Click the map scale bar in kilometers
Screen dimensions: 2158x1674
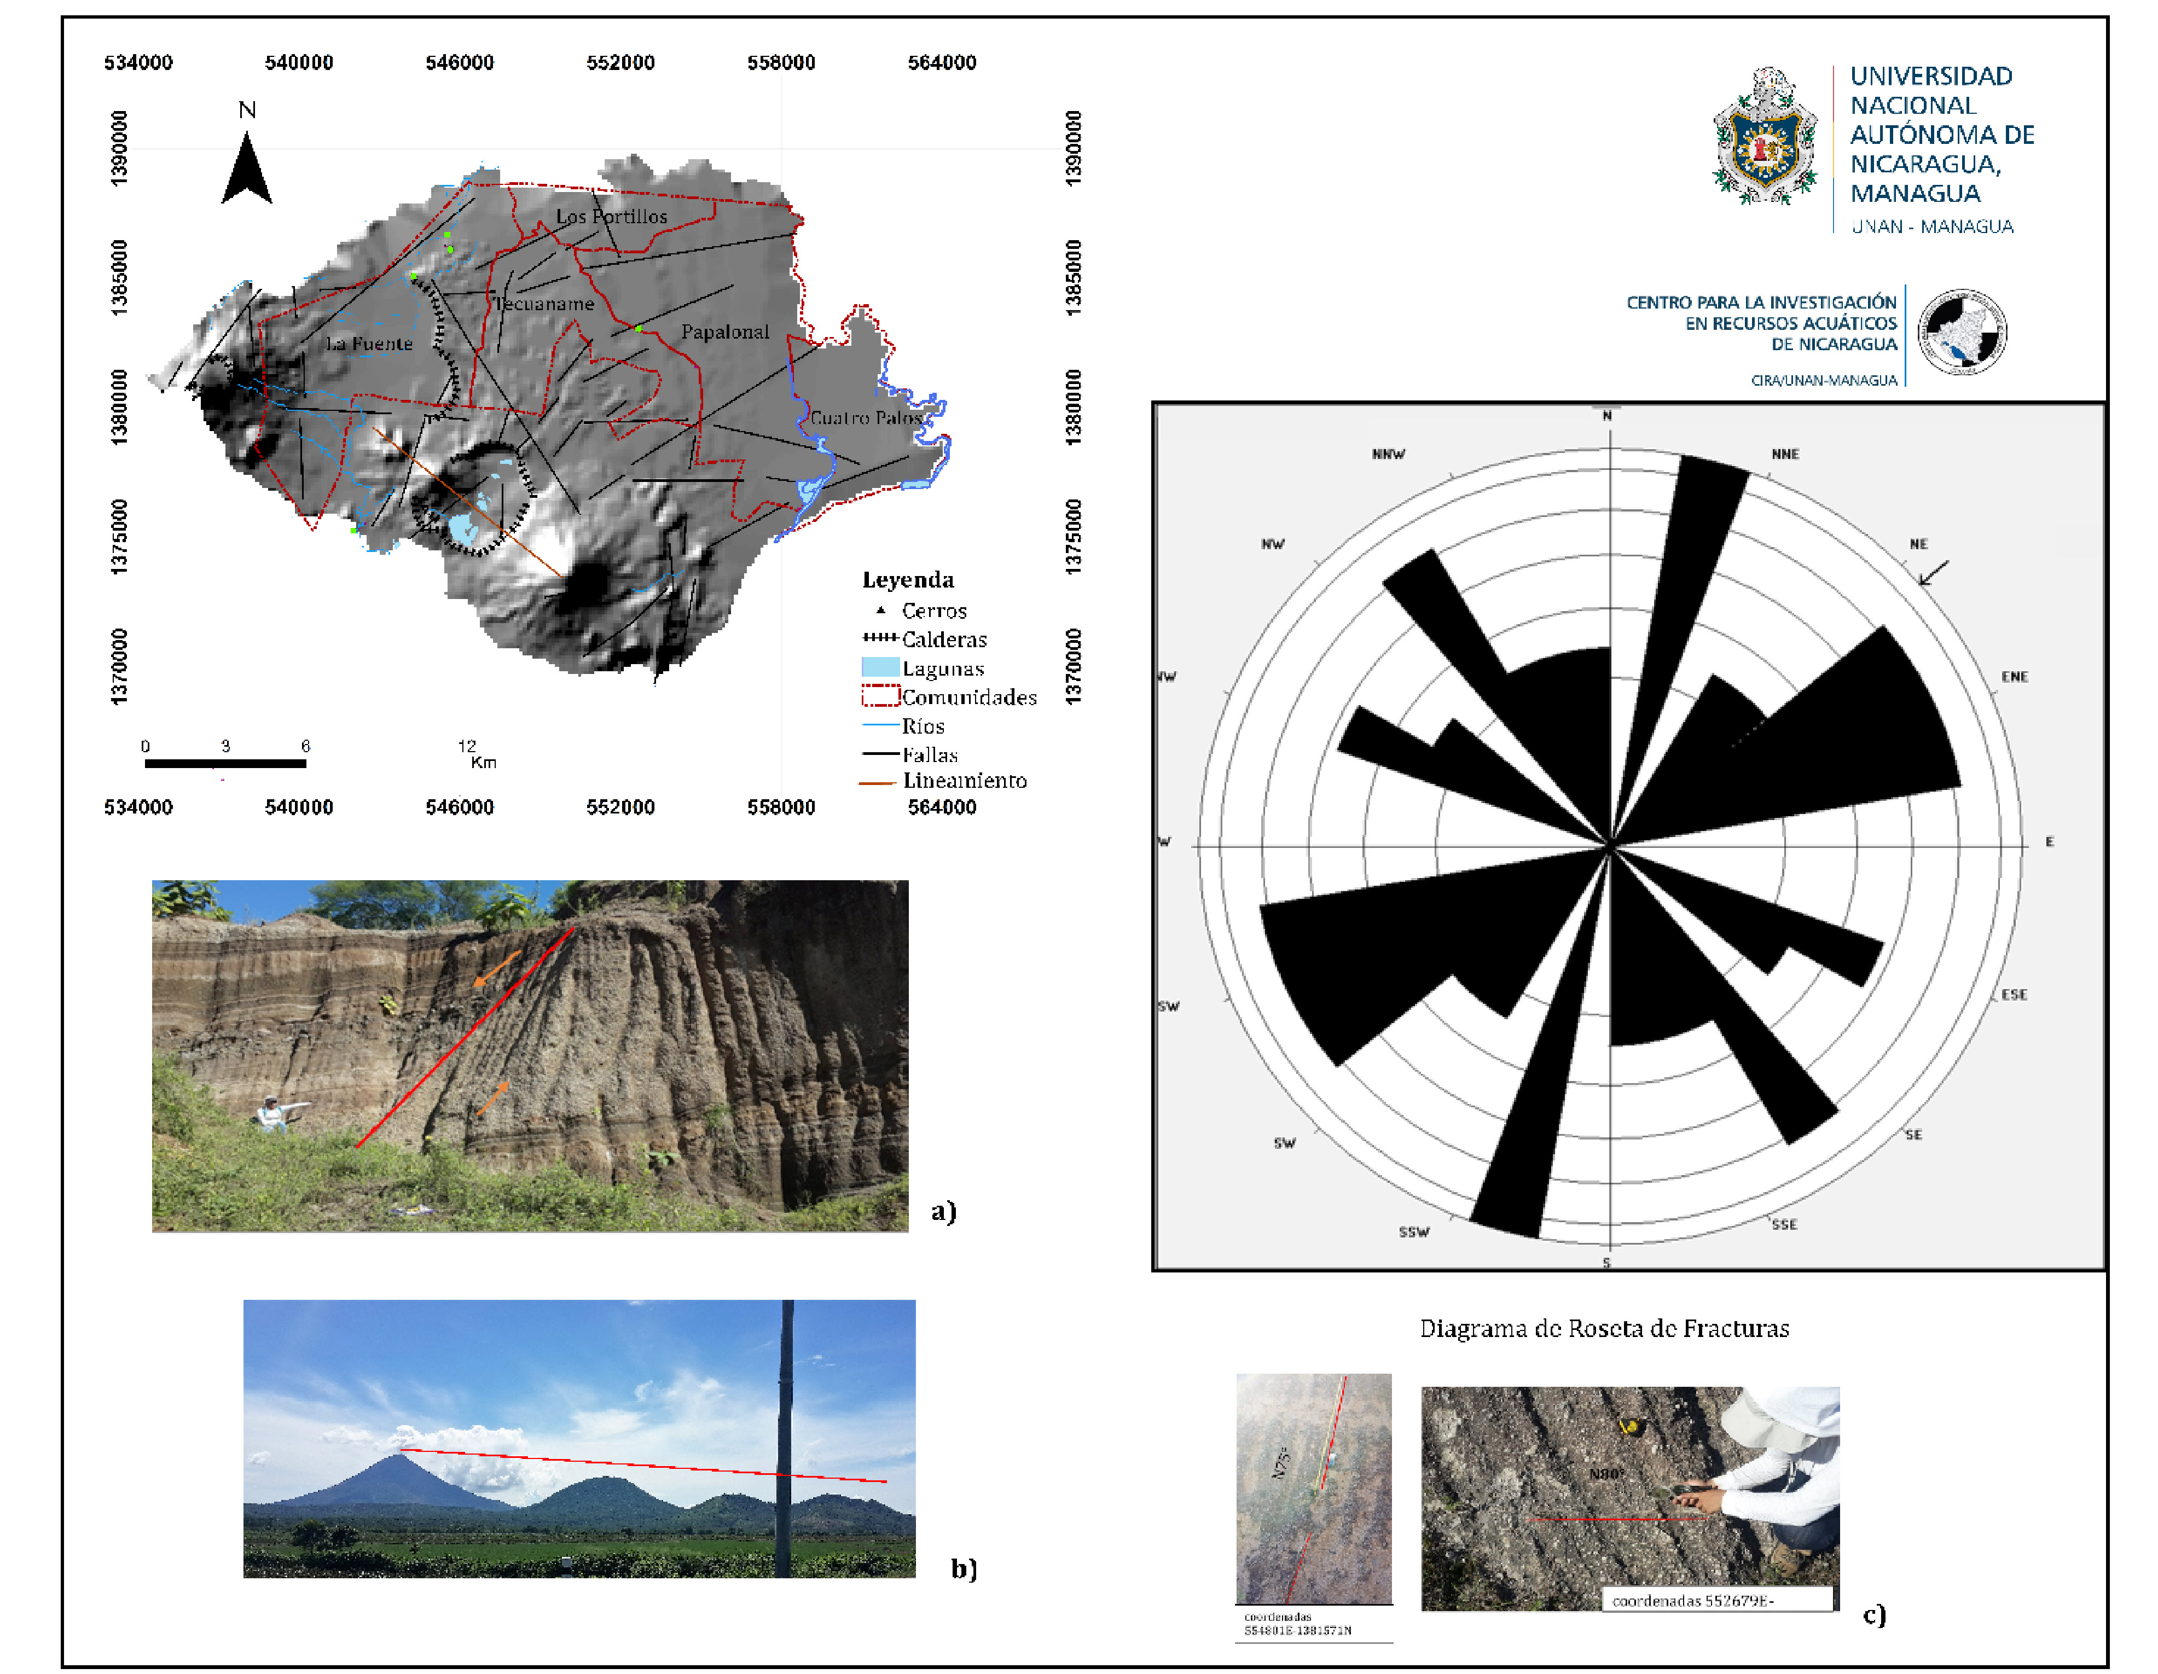[225, 763]
